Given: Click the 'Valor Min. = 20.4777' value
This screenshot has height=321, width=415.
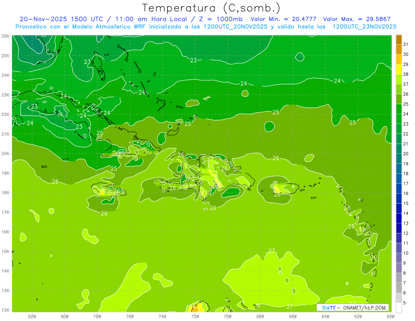Looking at the screenshot, I should (x=284, y=19).
